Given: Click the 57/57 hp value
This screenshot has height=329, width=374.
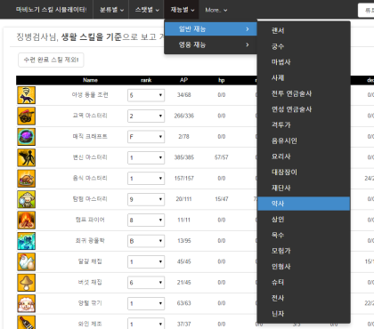Looking at the screenshot, I should (222, 157).
